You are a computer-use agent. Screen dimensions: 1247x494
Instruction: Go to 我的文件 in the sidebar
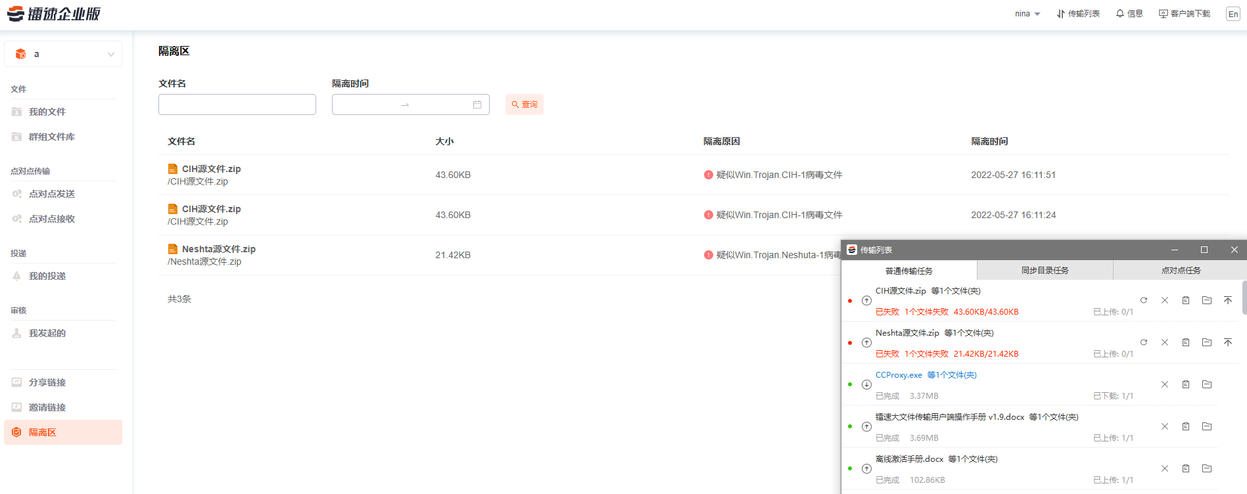[x=47, y=112]
